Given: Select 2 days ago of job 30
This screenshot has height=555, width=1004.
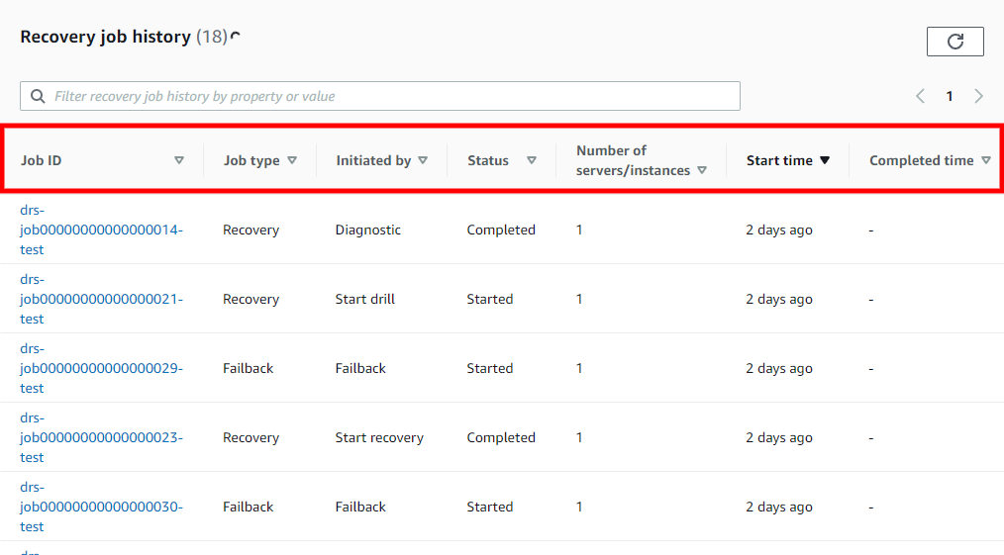Looking at the screenshot, I should coord(778,507).
